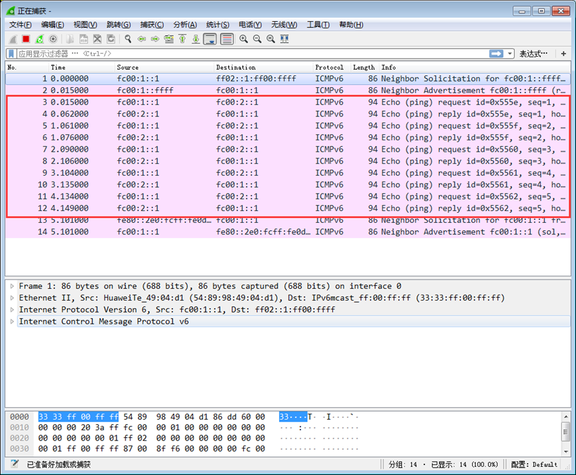Screen dimensions: 576x475
Task: Open capture options gear icon
Action: pyautogui.click(x=53, y=39)
